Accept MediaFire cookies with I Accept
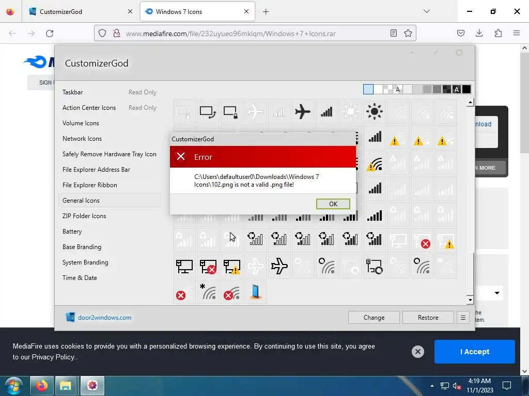This screenshot has height=396, width=529. 474,352
